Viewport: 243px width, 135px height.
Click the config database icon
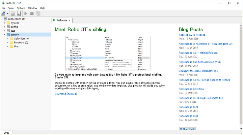click(x=8, y=27)
